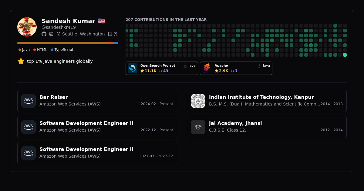Open Indian Institute of Technology, Kanpur card
364x191 pixels.
coord(267,101)
